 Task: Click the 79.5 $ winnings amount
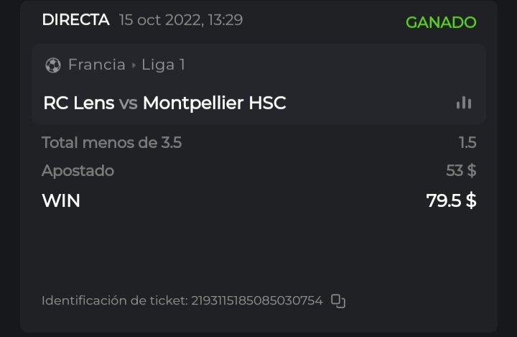(x=451, y=200)
